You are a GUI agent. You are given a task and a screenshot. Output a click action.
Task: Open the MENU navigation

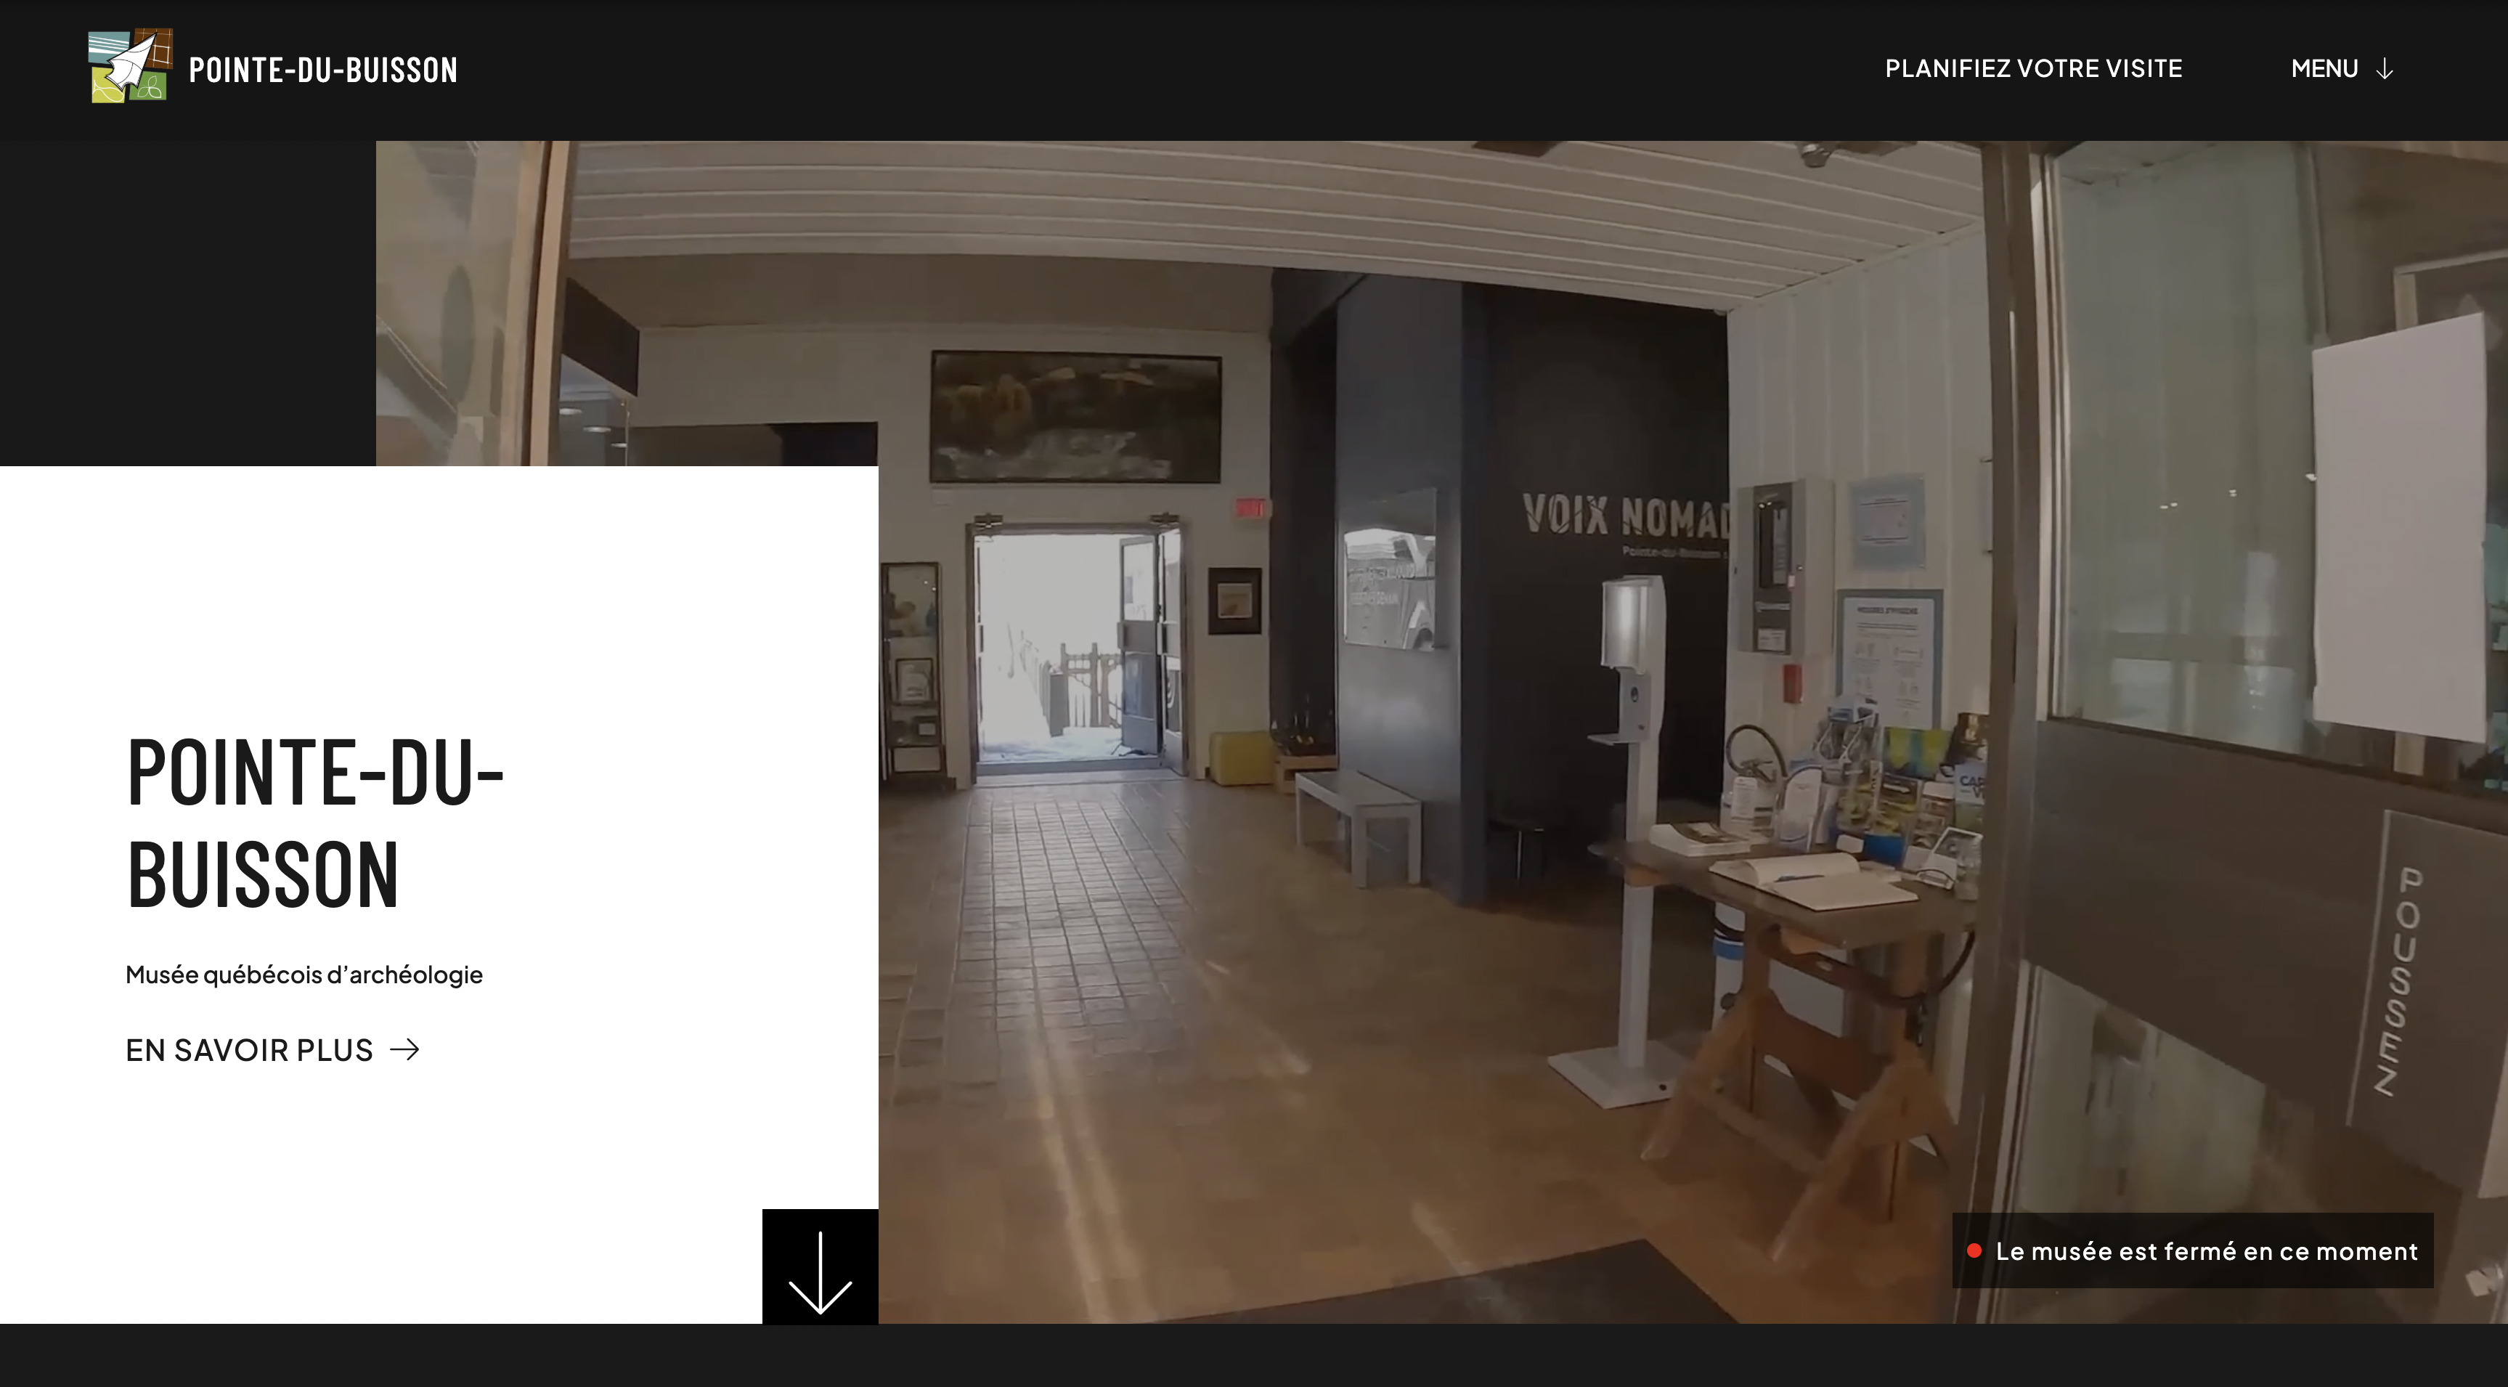coord(2324,68)
